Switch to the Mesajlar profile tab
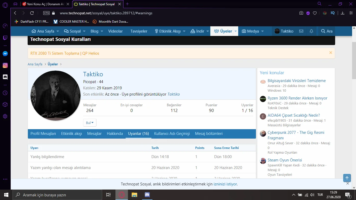 point(94,134)
